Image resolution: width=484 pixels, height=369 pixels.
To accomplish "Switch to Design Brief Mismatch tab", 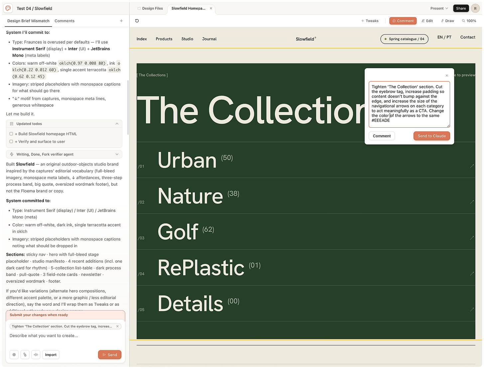I will 28,21.
